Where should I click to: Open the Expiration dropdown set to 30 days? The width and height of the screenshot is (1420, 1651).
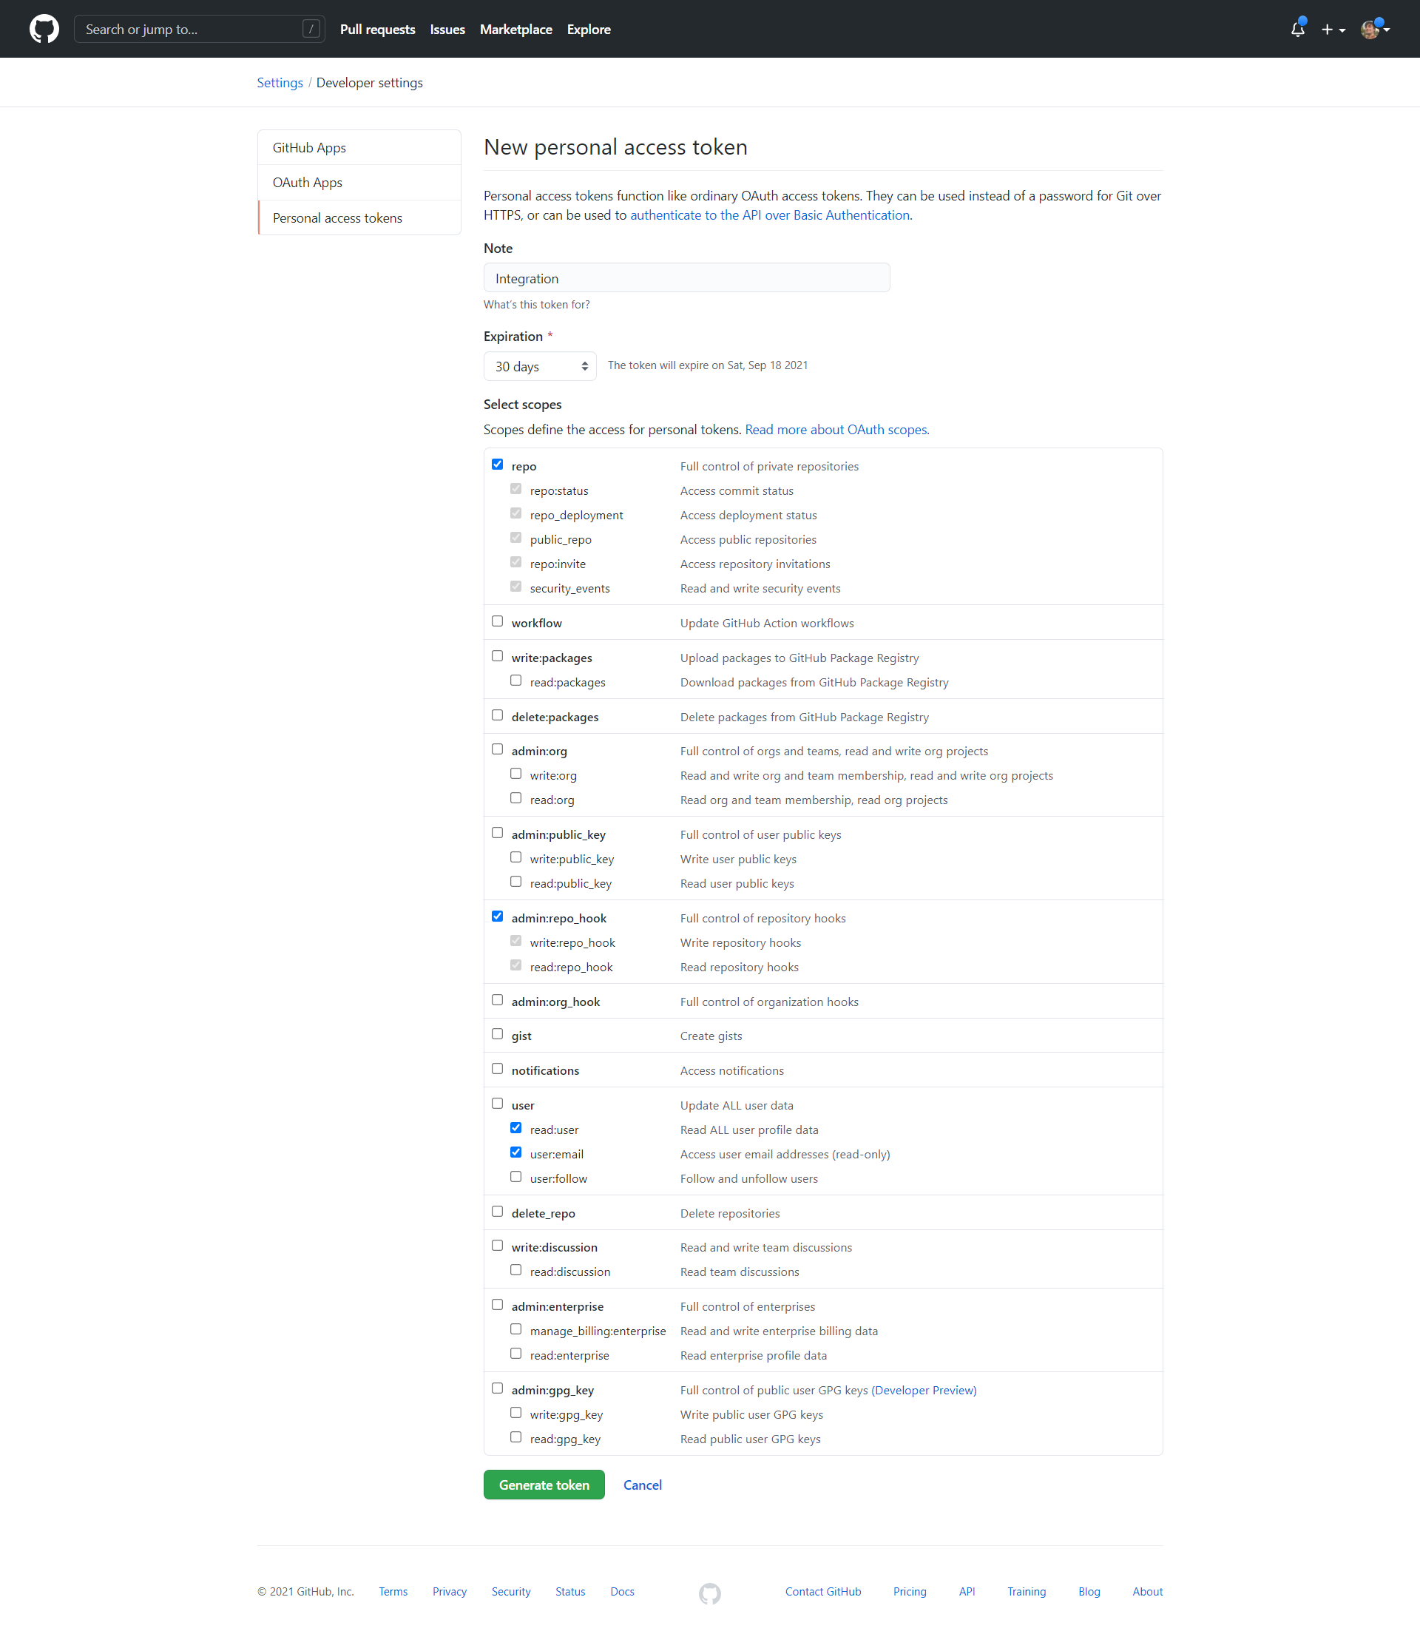(x=539, y=365)
